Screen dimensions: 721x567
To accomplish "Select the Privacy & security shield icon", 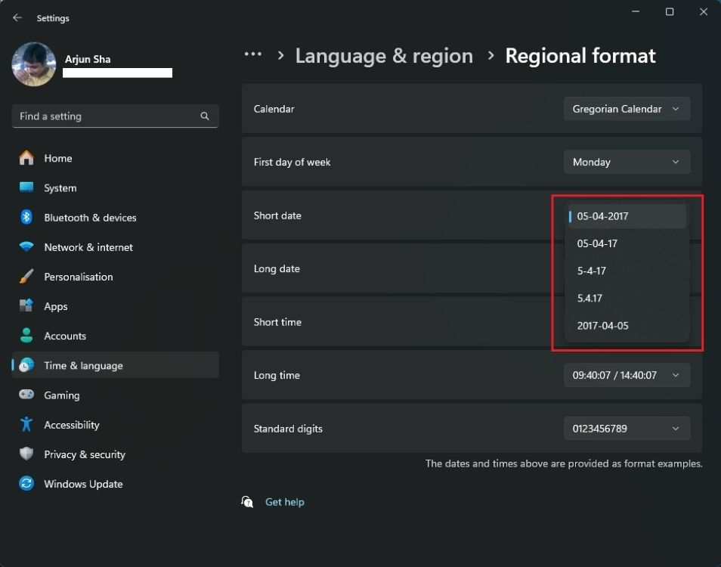I will click(x=26, y=454).
